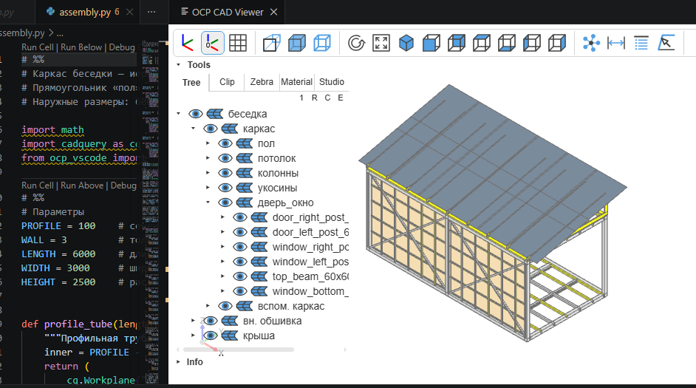
Task: Toggle axes at origin icon
Action: pos(213,43)
